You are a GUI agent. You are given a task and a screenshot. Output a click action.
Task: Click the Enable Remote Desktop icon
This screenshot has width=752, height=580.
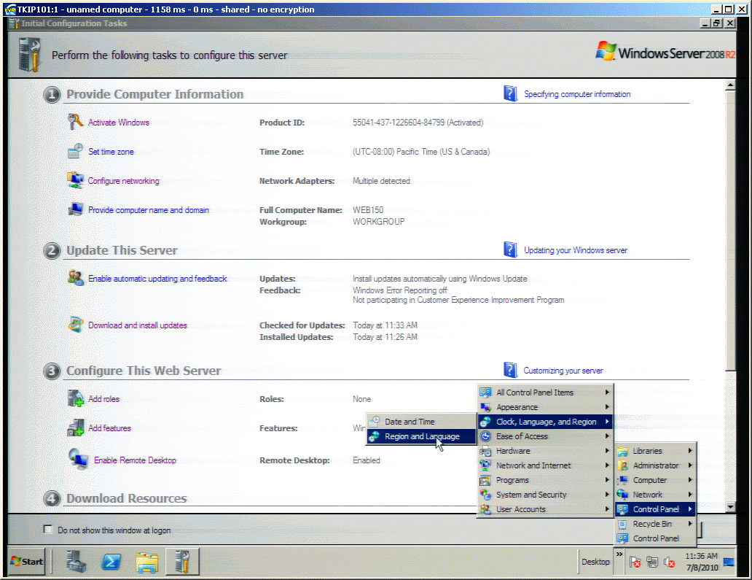coord(78,459)
